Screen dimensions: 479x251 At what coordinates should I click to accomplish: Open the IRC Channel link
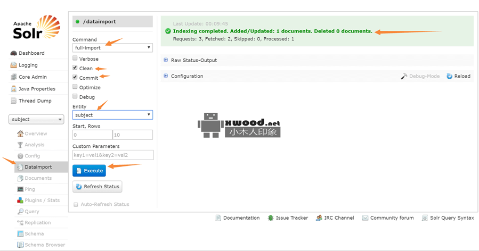[339, 218]
